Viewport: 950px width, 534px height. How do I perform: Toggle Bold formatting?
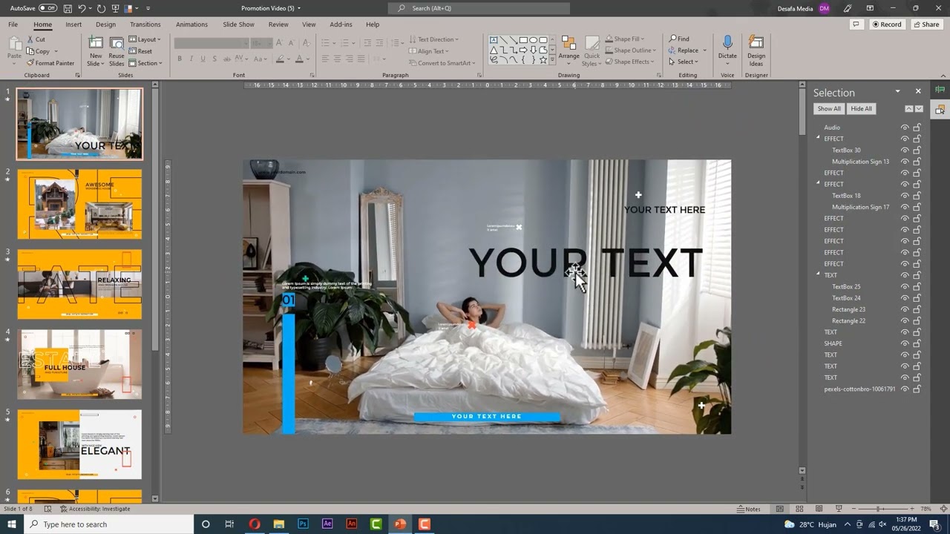179,59
